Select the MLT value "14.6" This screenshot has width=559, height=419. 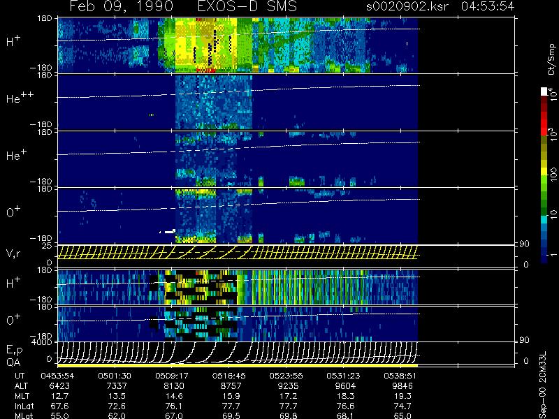pos(174,396)
